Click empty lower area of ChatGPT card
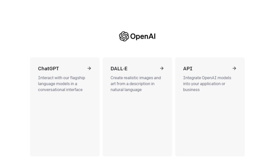280x168 pixels. tap(65, 124)
